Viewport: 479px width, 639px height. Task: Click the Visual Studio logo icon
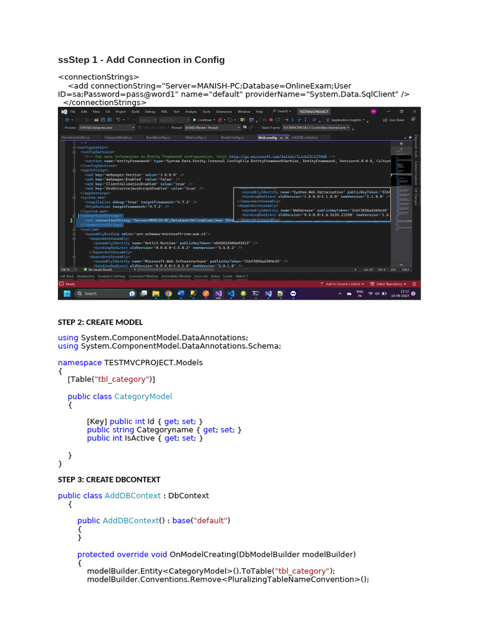pyautogui.click(x=64, y=112)
